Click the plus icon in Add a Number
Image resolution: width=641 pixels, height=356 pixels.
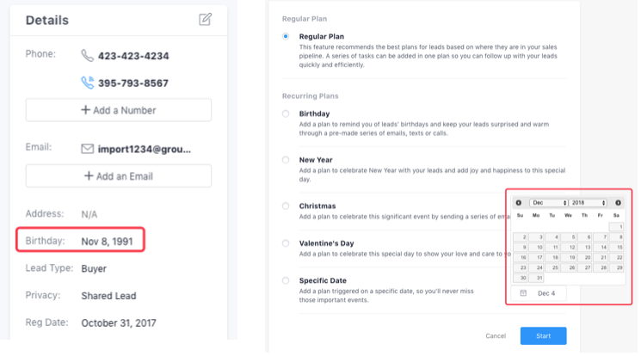(85, 110)
